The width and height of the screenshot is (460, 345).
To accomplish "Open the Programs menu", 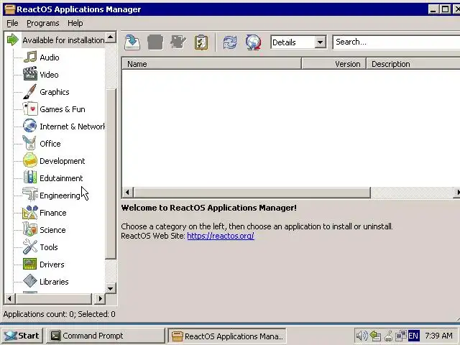I will pos(43,23).
